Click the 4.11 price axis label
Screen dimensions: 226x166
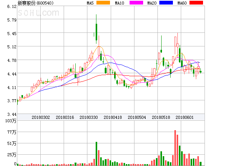coord(12,88)
